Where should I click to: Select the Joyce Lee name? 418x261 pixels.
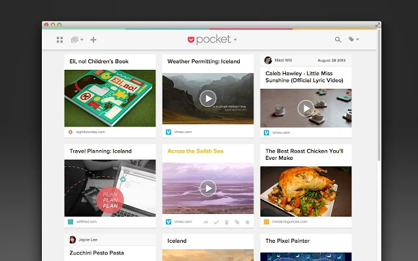click(88, 239)
